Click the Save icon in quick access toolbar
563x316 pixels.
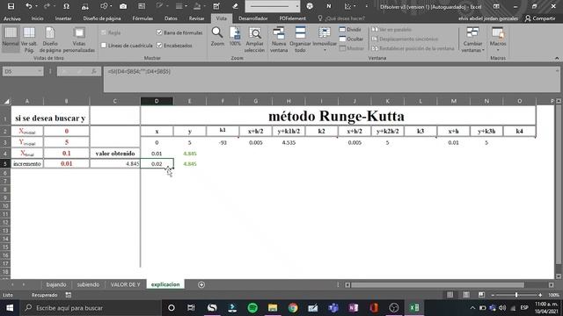coord(11,6)
